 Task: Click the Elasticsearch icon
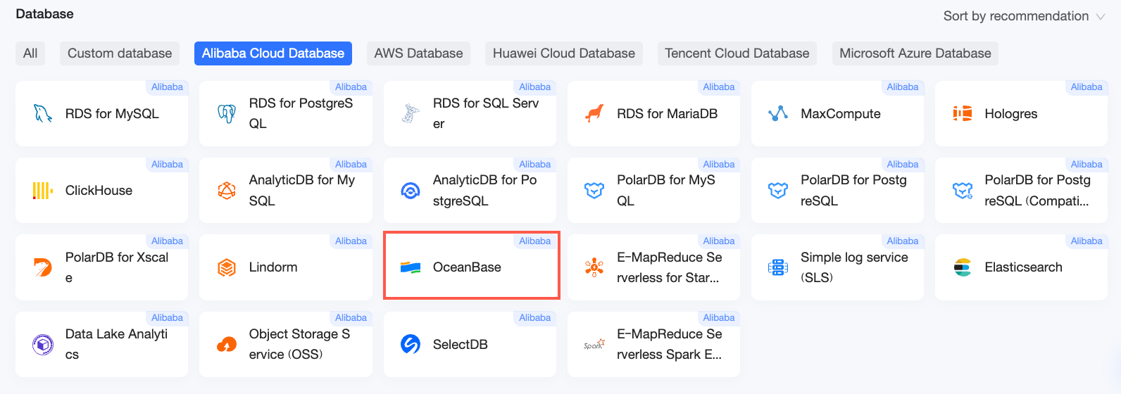963,267
